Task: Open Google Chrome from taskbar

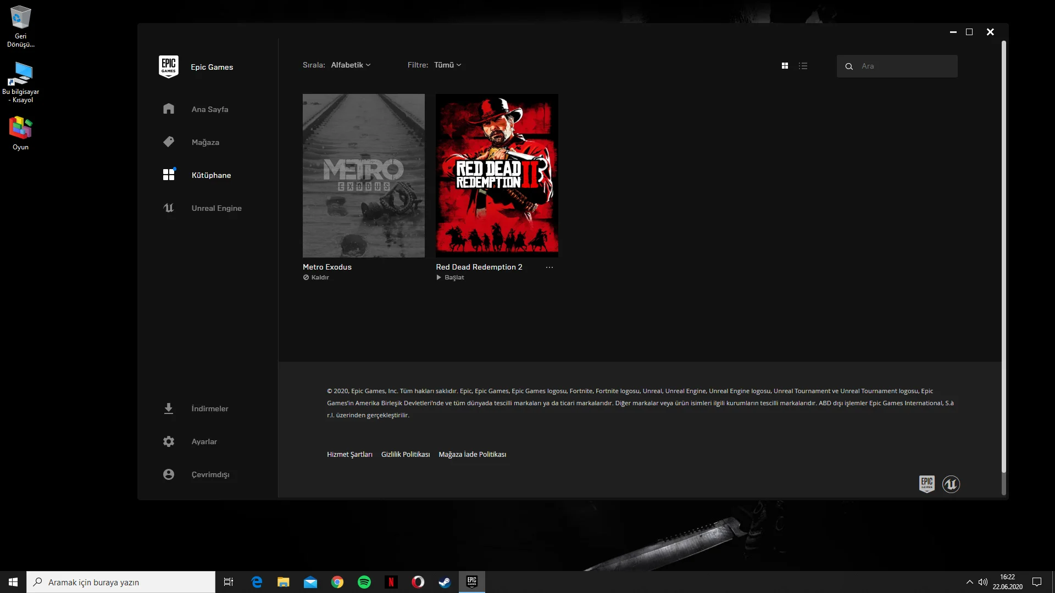Action: click(337, 582)
